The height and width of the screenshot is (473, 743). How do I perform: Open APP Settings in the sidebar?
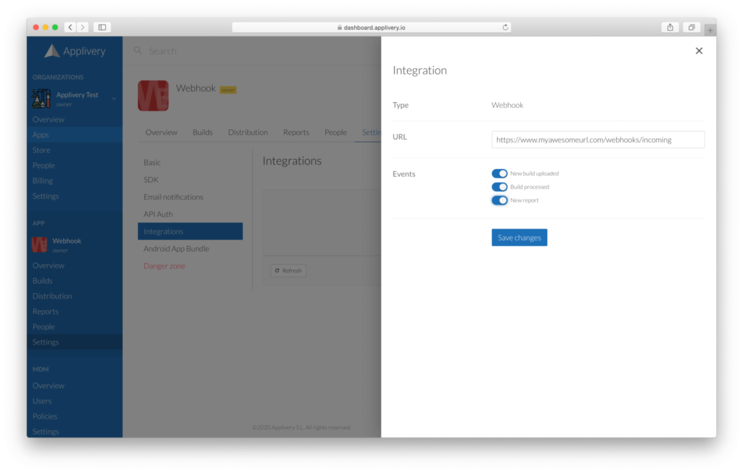(x=75, y=342)
